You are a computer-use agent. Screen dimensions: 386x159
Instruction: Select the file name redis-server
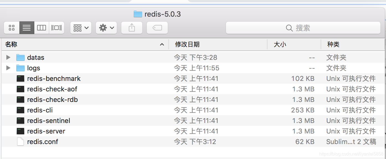point(46,131)
